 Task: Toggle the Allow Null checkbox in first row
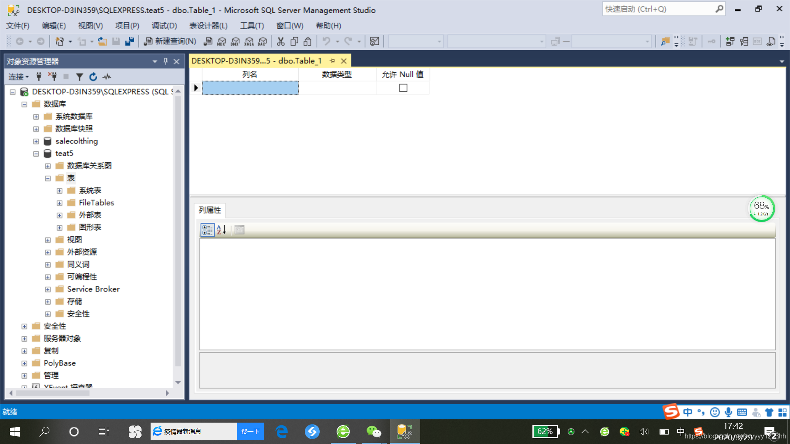[x=403, y=88]
